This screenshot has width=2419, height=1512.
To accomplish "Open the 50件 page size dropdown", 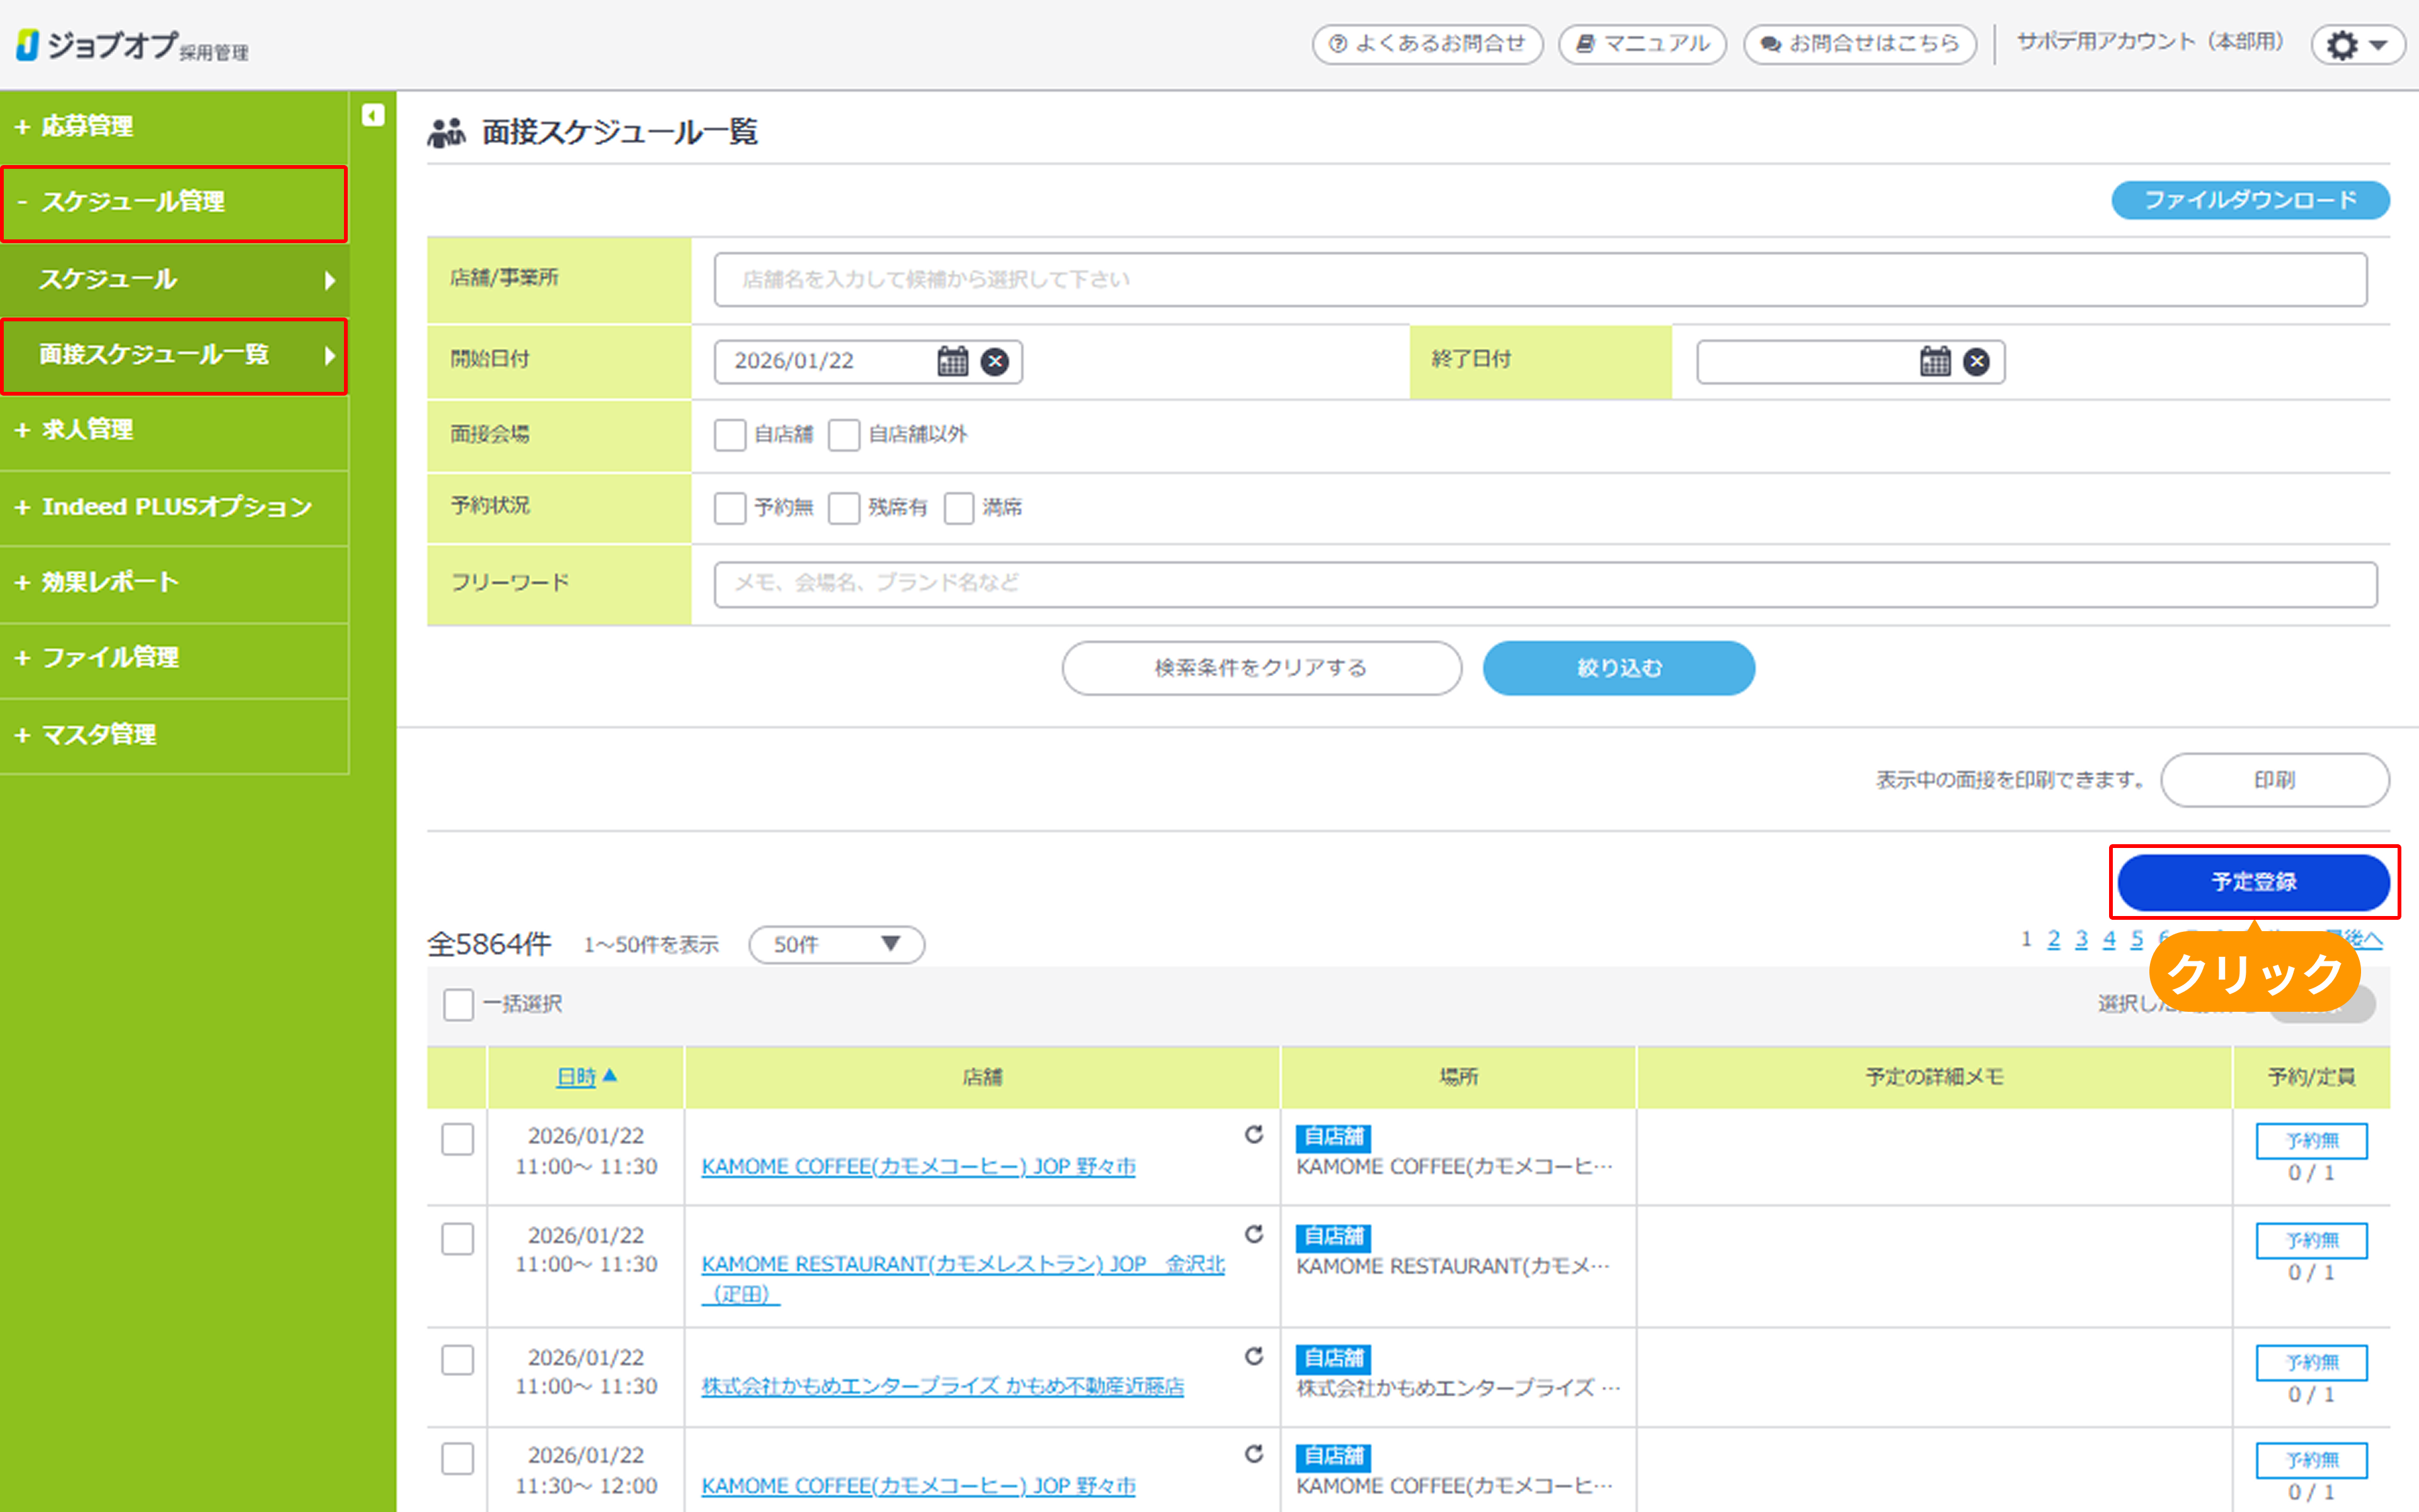I will pyautogui.click(x=836, y=945).
